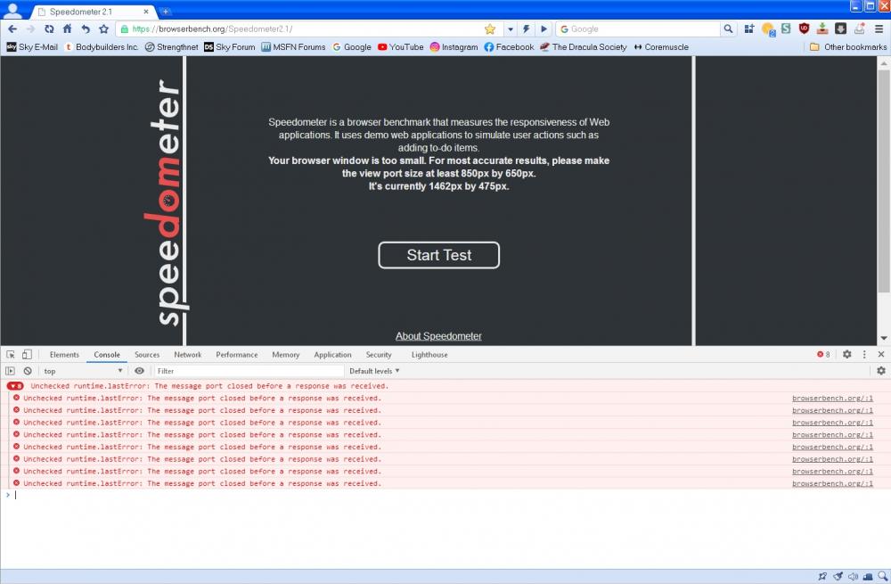Open the Strengthnet bookmark
This screenshot has width=891, height=584.
[x=172, y=47]
